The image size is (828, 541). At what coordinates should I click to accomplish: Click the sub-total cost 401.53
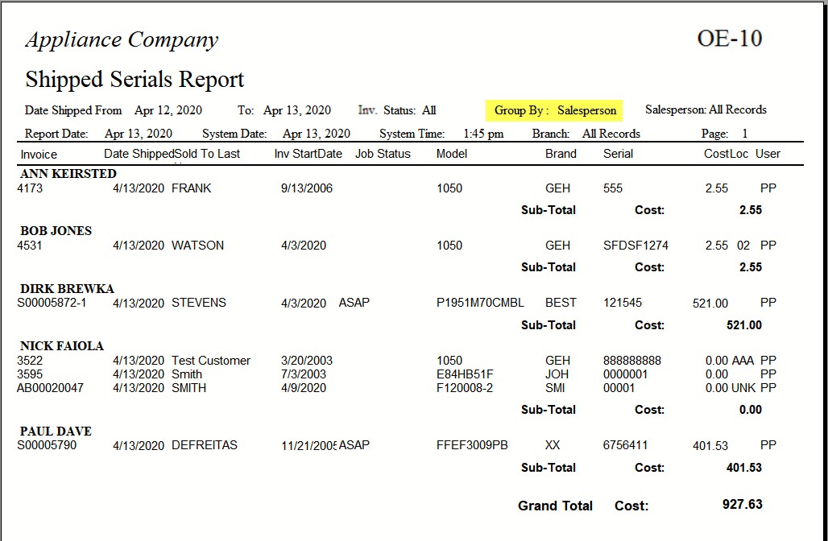[x=744, y=468]
